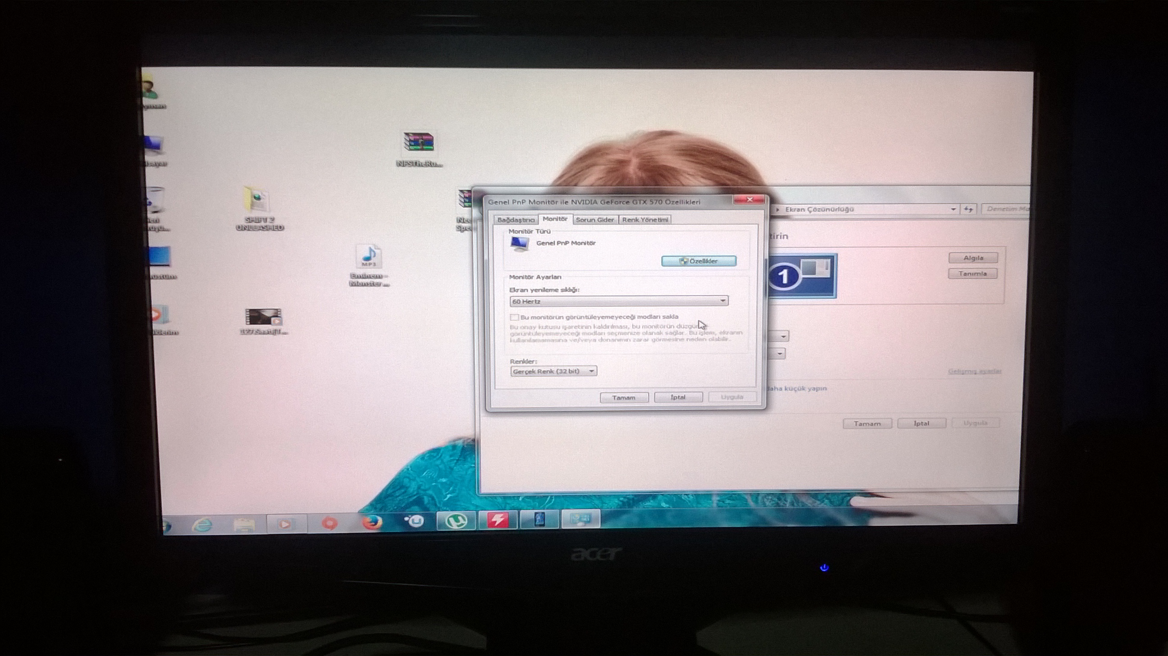This screenshot has width=1168, height=656.
Task: Switch to the Control Panel taskbar button
Action: 581,519
